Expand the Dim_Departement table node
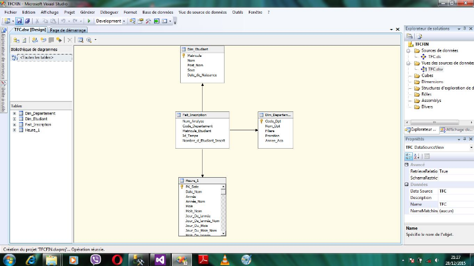The image size is (474, 266). tap(14, 113)
